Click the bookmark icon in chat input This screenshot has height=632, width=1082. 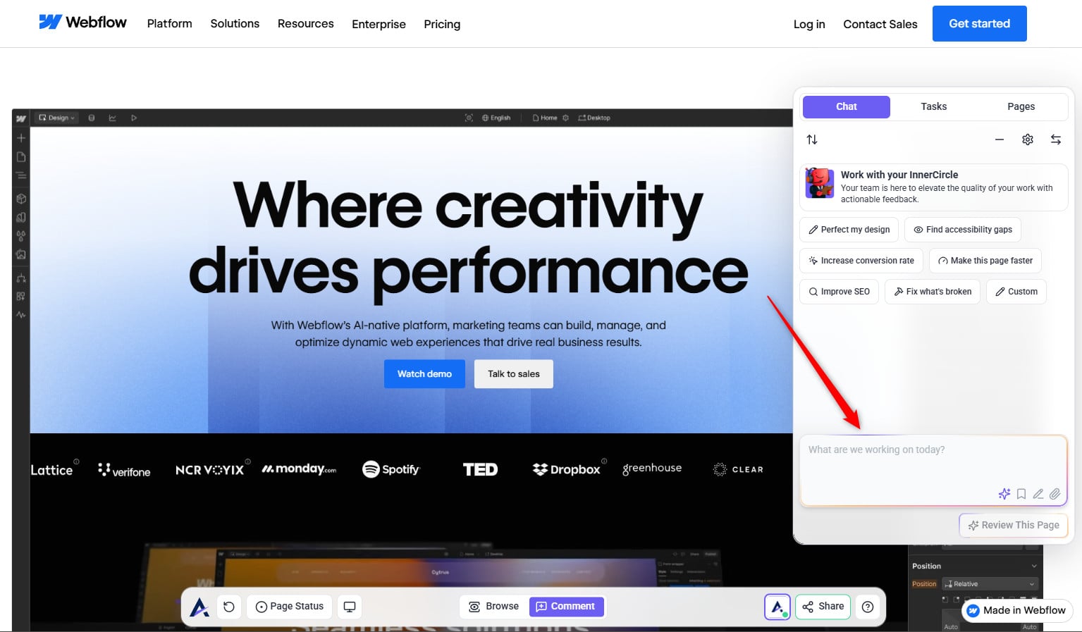(x=1021, y=494)
